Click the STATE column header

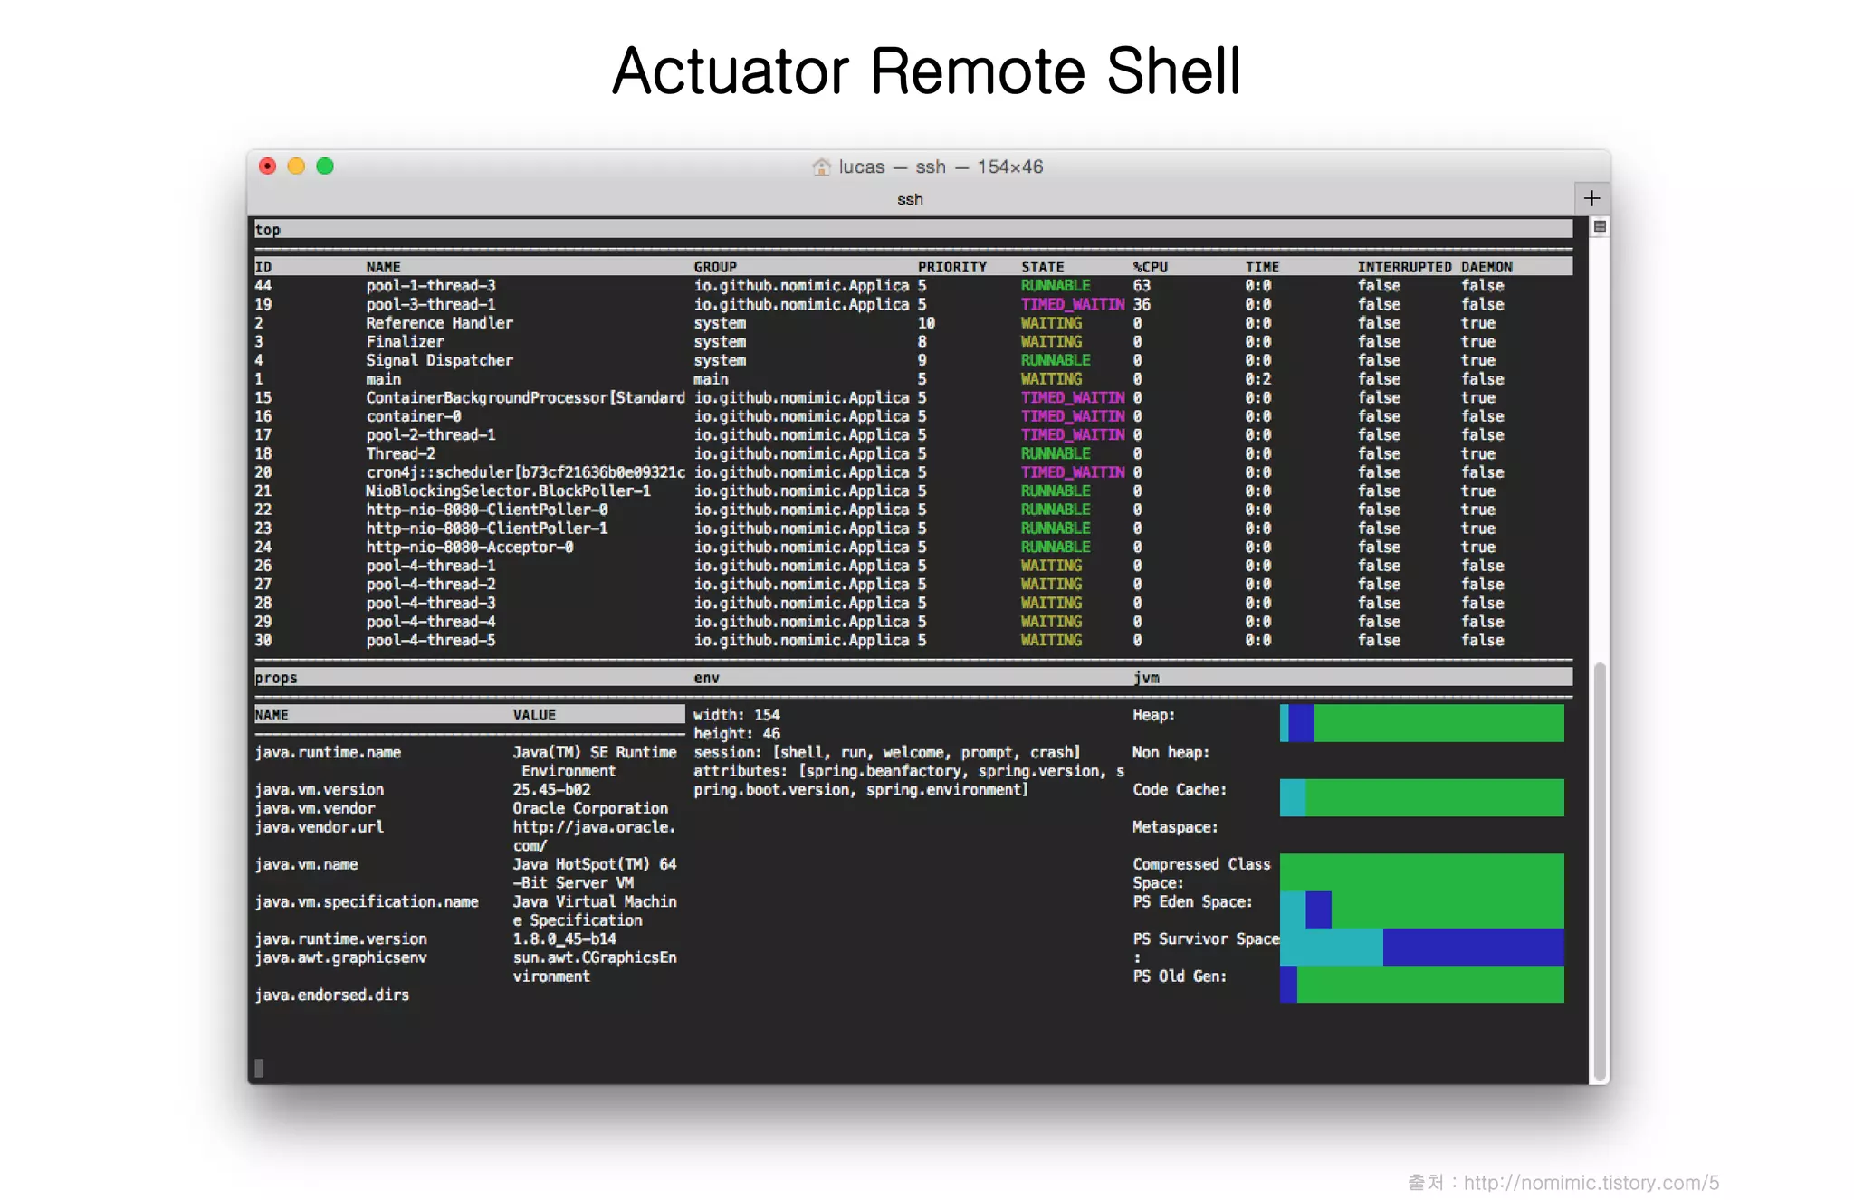click(1043, 267)
